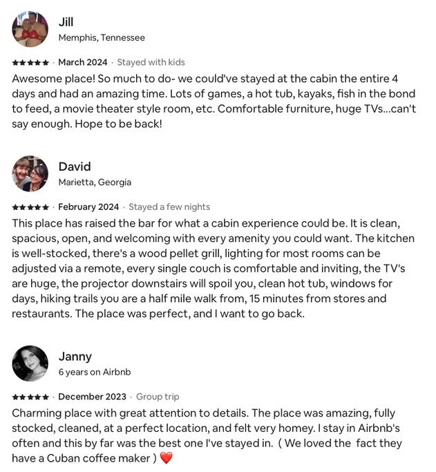Click the red heart emoji in Janny's review

coord(166,457)
